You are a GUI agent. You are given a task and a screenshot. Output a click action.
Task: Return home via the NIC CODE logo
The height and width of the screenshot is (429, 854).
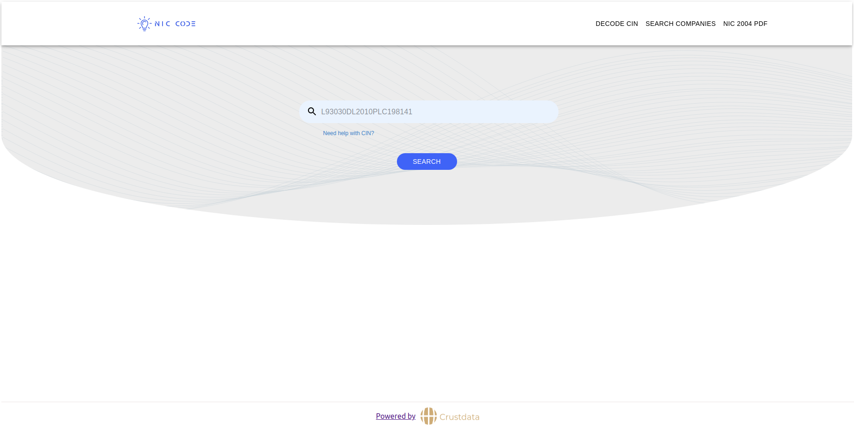(165, 23)
